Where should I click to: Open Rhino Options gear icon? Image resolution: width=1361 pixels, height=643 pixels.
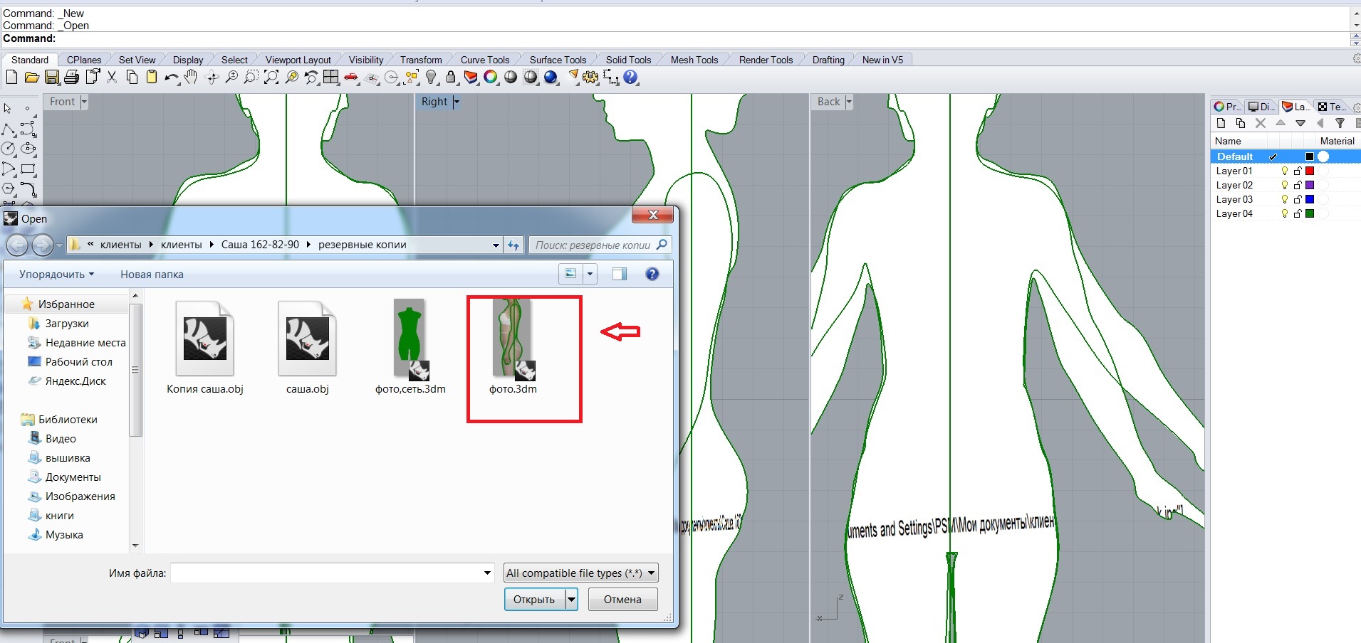pyautogui.click(x=590, y=77)
